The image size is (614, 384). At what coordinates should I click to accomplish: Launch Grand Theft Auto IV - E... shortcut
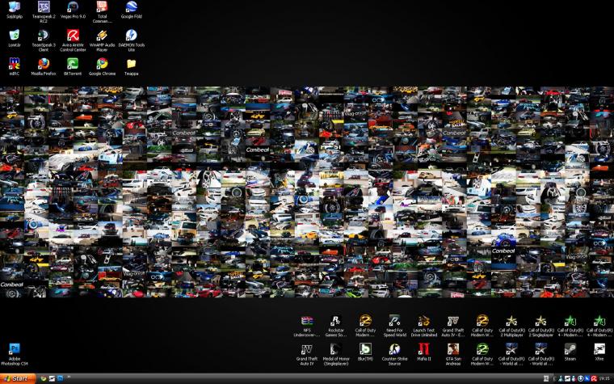pos(453,326)
